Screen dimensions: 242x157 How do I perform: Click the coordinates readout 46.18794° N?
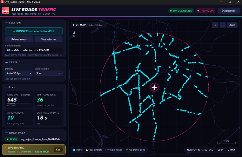[200, 150]
